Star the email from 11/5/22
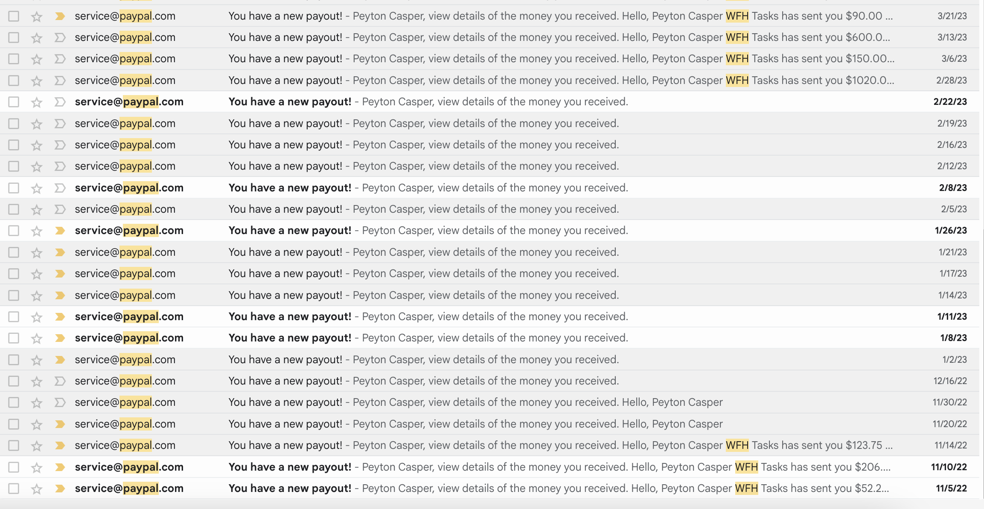Screen dimensions: 984x509 coord(37,489)
